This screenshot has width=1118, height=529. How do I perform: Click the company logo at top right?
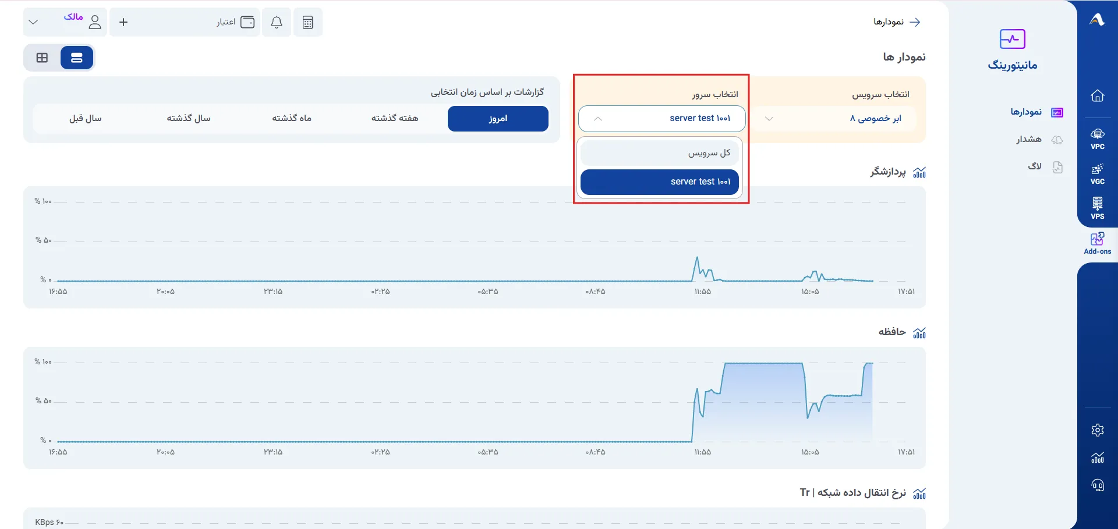(1098, 20)
